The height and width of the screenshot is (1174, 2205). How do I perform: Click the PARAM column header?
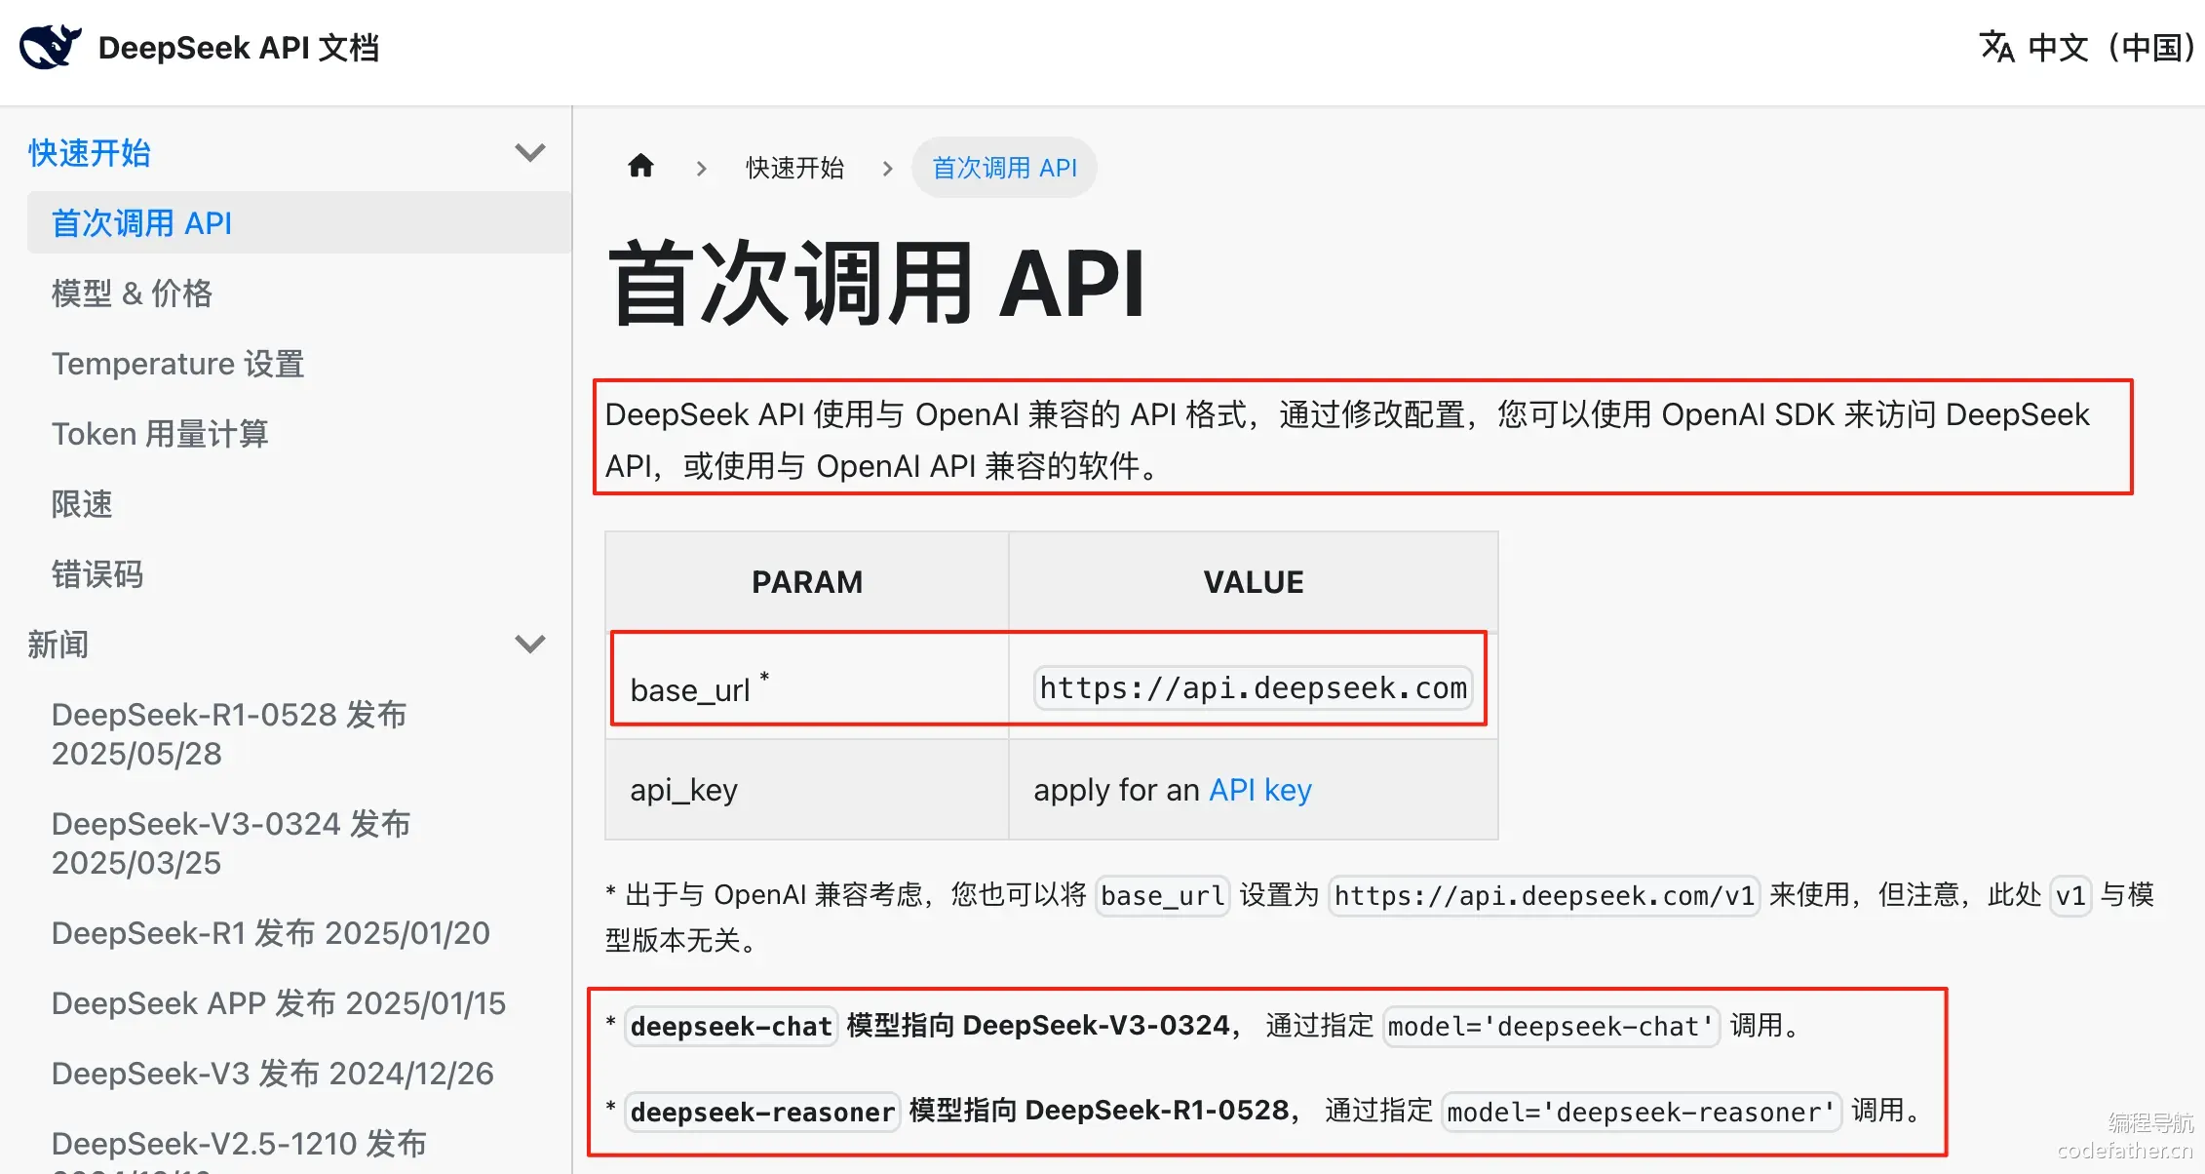(x=807, y=582)
